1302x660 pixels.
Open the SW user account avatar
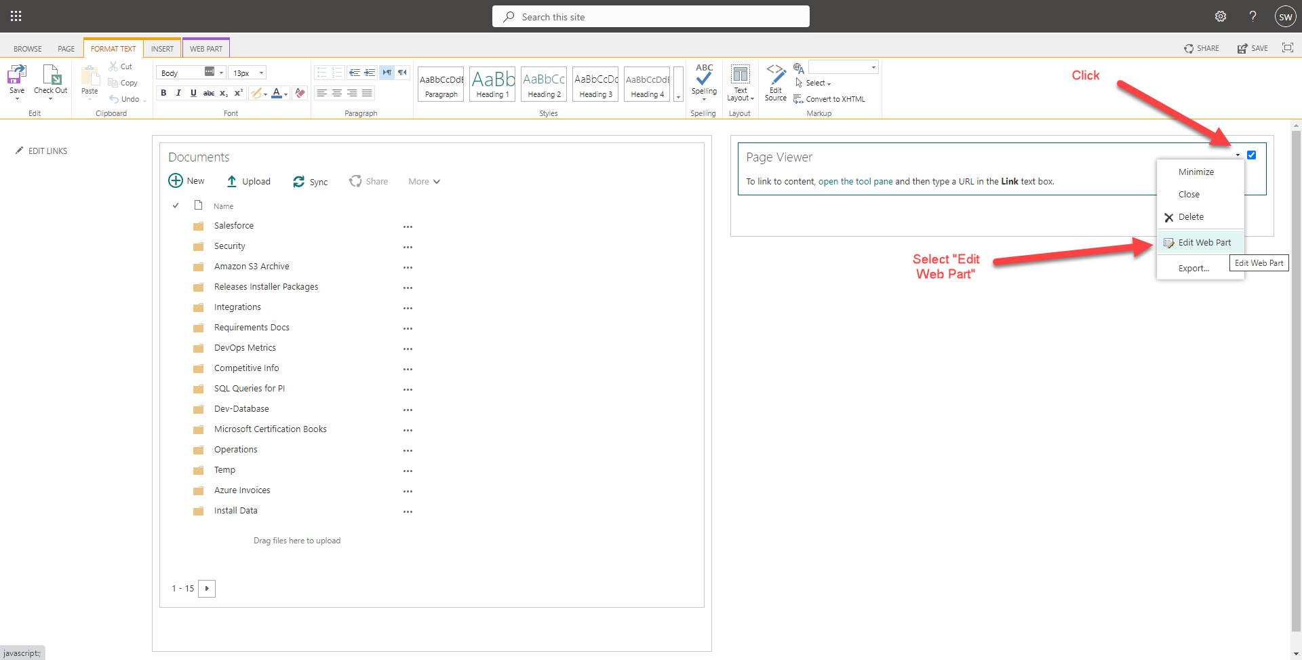pyautogui.click(x=1285, y=16)
